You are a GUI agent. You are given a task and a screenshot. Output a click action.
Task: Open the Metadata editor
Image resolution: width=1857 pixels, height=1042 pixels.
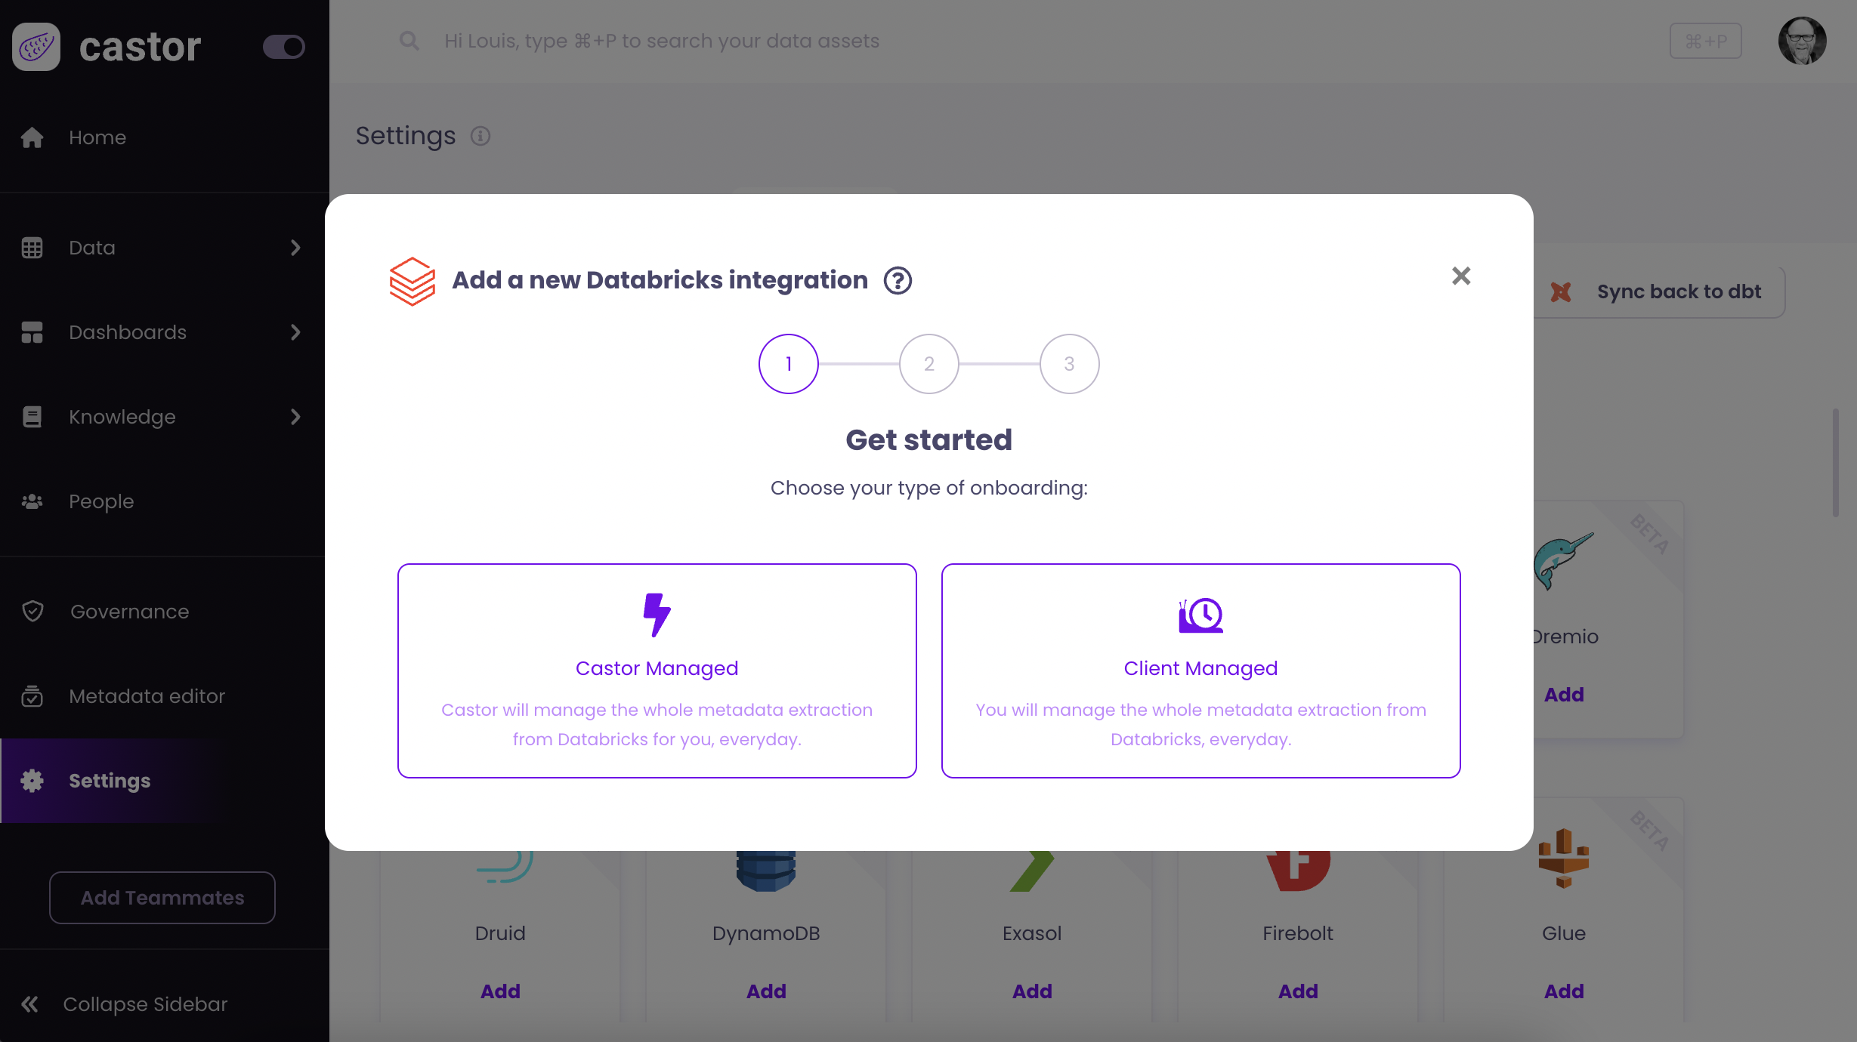click(147, 696)
